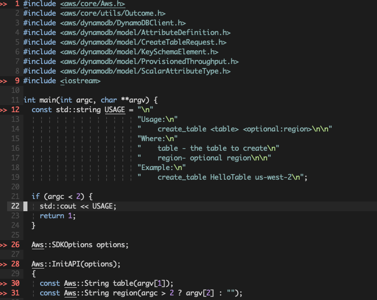The width and height of the screenshot is (377, 300).
Task: Click on Aws::SDKOptions type name
Action: pyautogui.click(x=62, y=245)
